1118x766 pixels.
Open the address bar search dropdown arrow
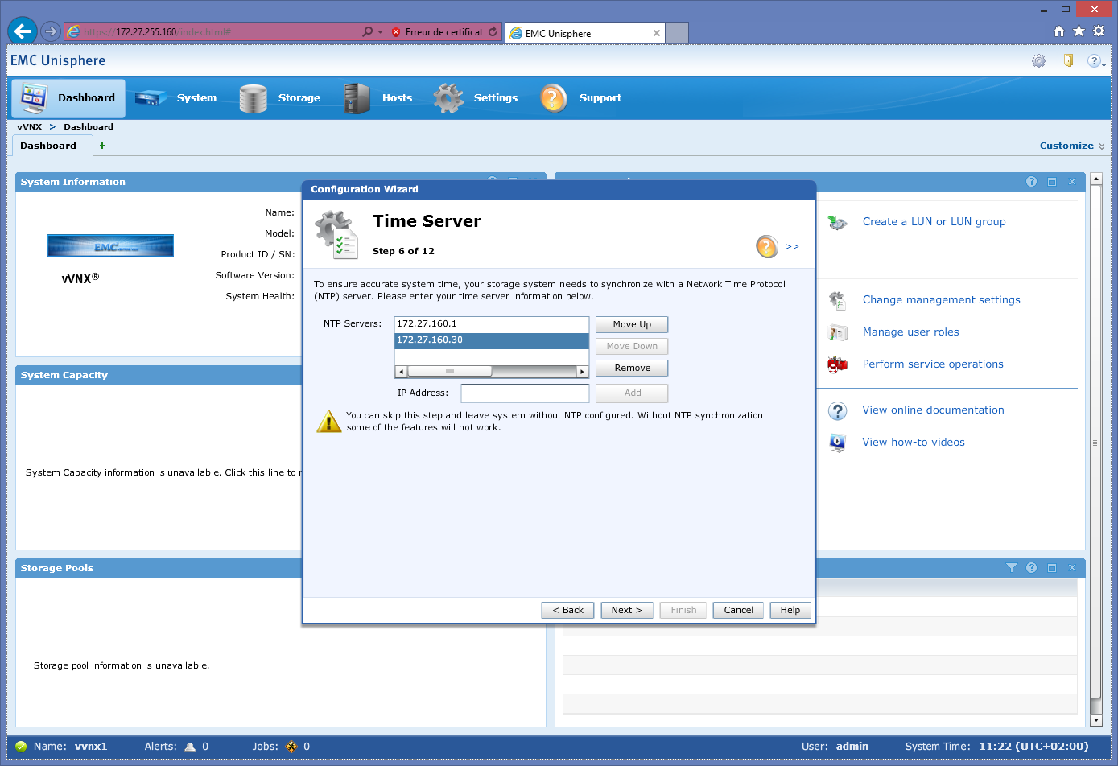tap(380, 32)
